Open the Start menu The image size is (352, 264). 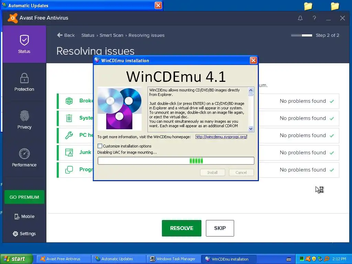(x=16, y=259)
